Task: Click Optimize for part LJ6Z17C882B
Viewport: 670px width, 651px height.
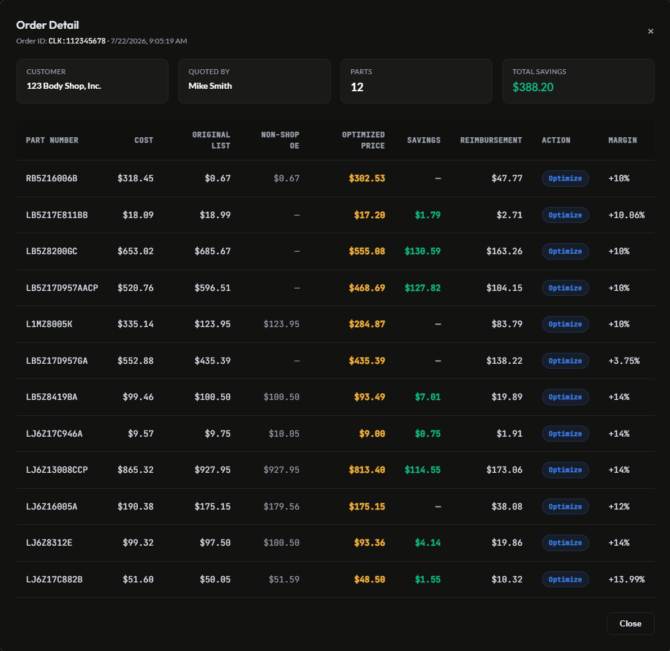Action: pos(565,580)
